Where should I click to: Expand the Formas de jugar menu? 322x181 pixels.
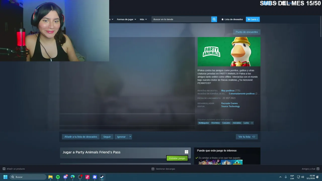point(126,19)
